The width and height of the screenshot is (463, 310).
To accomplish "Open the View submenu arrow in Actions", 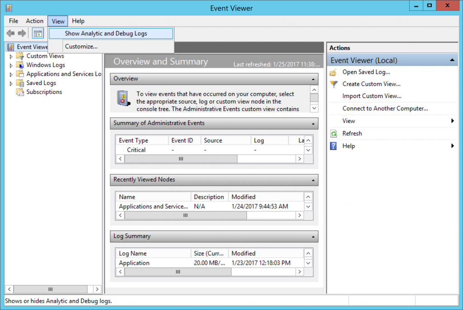I will click(x=453, y=121).
